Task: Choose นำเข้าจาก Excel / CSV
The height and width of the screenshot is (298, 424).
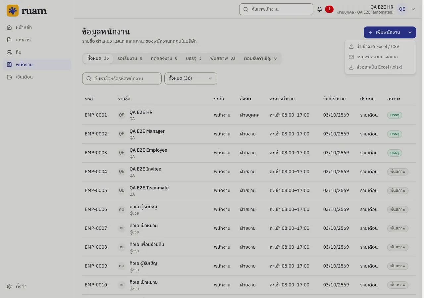Action: click(380, 46)
